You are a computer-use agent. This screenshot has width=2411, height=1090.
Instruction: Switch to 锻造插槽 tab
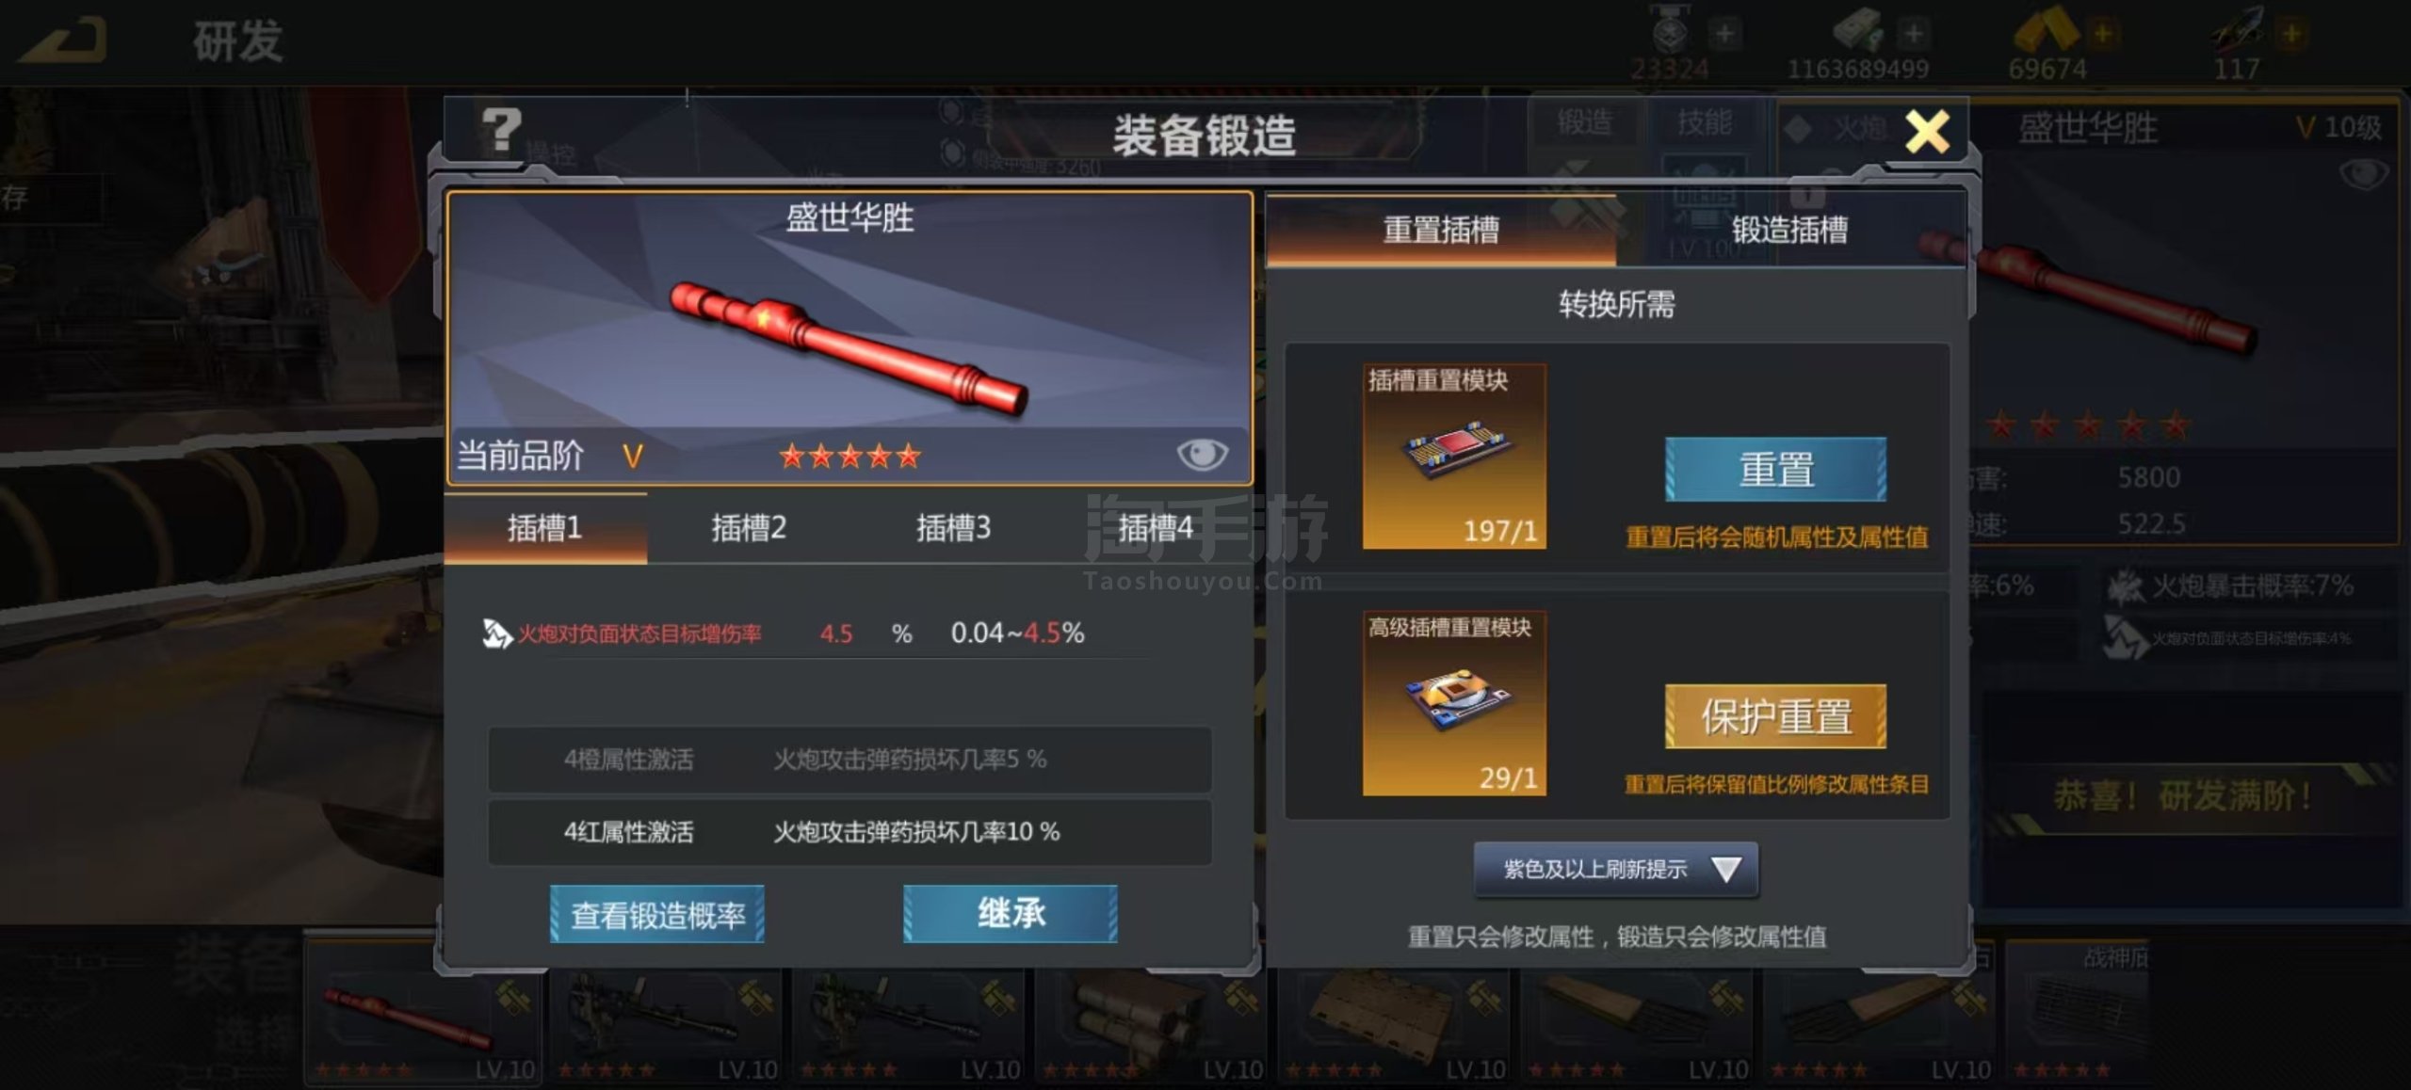pyautogui.click(x=1790, y=230)
